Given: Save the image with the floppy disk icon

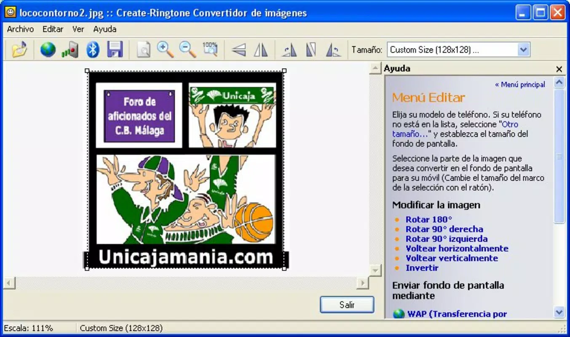Looking at the screenshot, I should [115, 50].
